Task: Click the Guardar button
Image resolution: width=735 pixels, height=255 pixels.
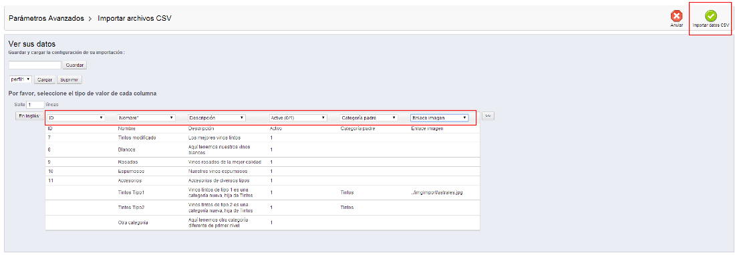Action: (75, 65)
